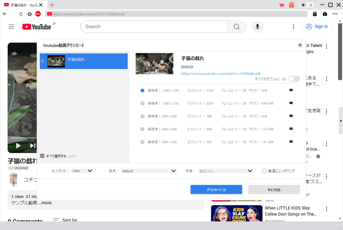Enable 動画にレンダリング checkbox
The image size is (343, 230).
pos(264,171)
